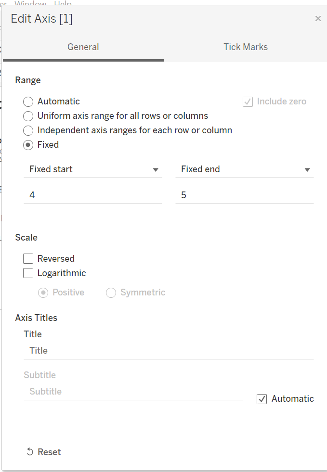The height and width of the screenshot is (472, 327).
Task: Click the axis Title input field
Action: [169, 350]
